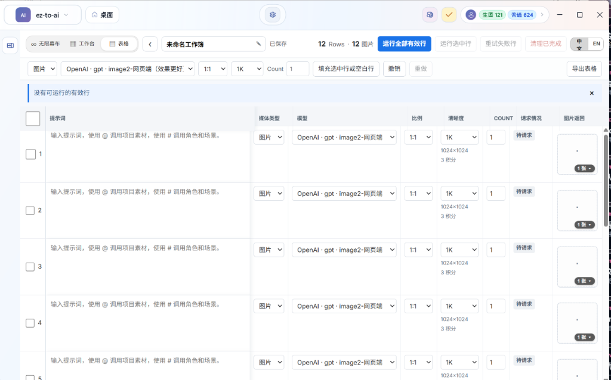
Task: Click the user avatar icon beside 生图 121
Action: pos(471,15)
